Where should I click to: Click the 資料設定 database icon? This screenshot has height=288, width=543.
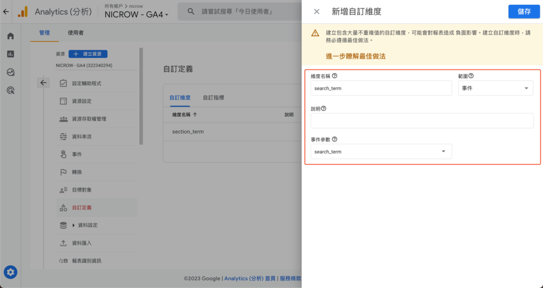[x=63, y=225]
